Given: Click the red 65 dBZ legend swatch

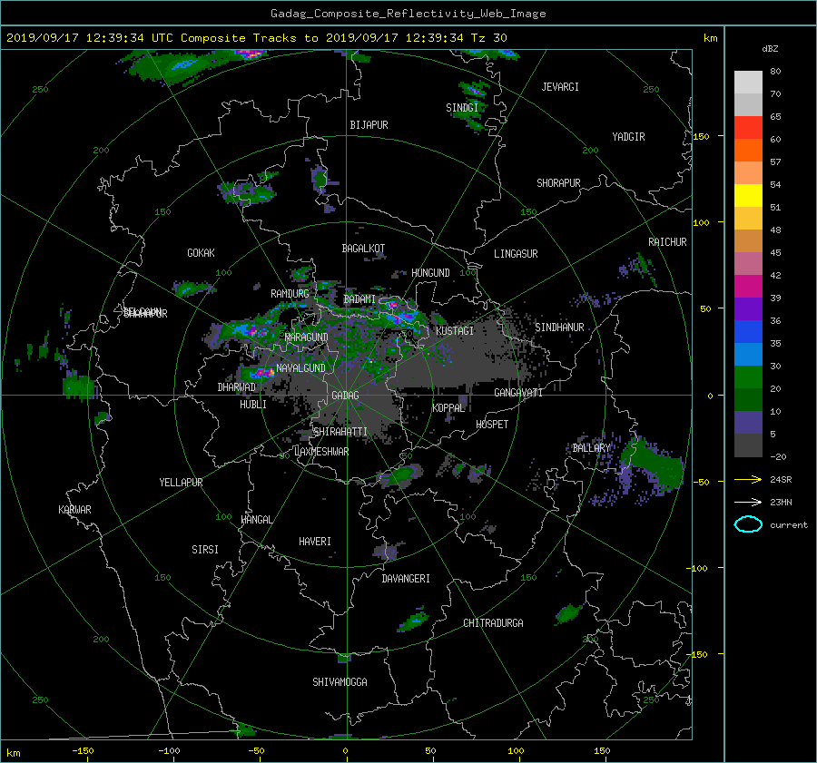Looking at the screenshot, I should (x=748, y=127).
